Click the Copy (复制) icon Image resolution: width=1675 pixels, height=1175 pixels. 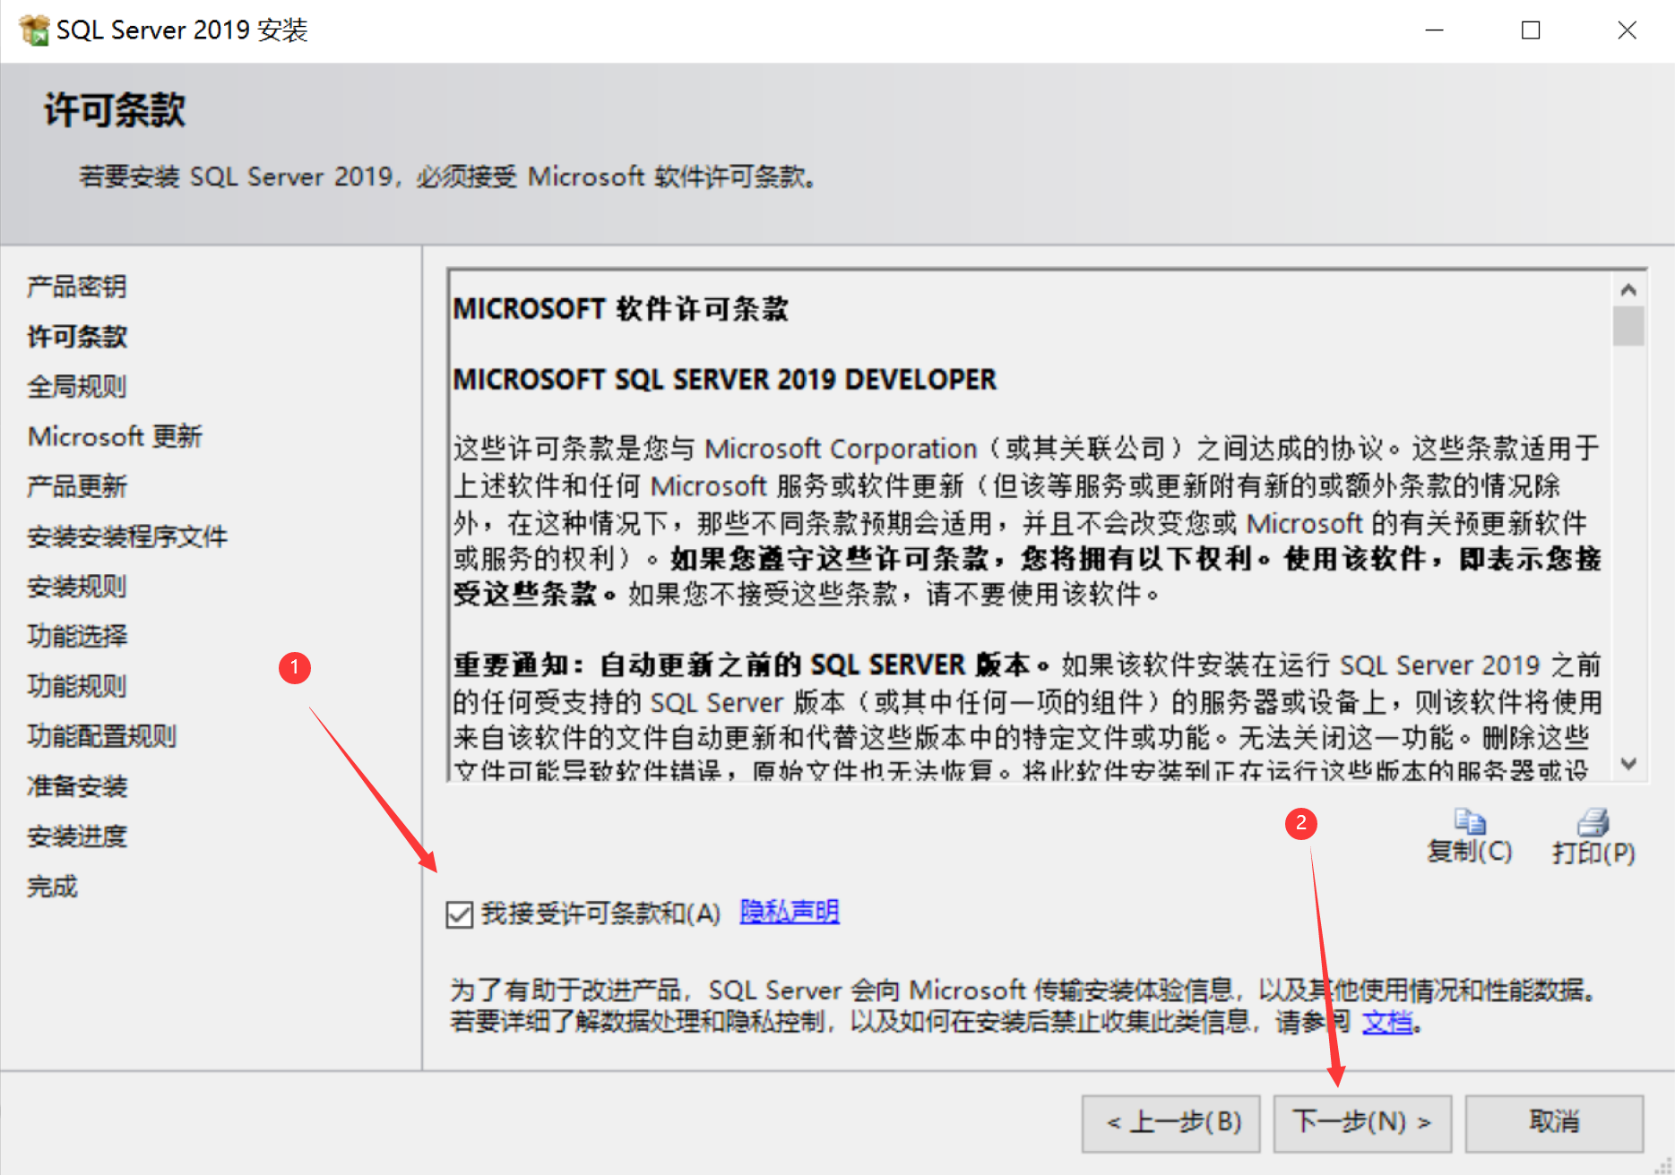[1470, 821]
